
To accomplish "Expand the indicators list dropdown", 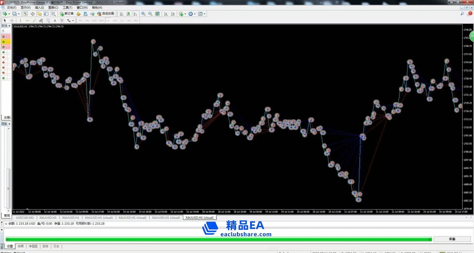I will click(185, 14).
